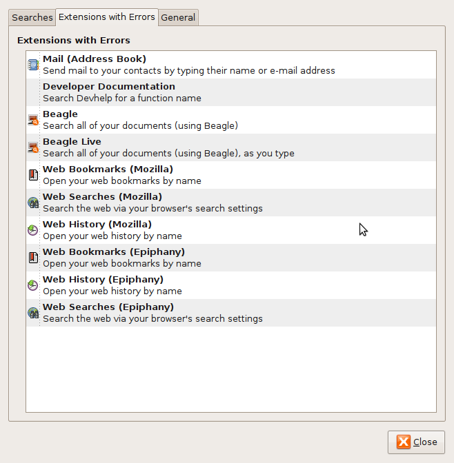Image resolution: width=454 pixels, height=463 pixels.
Task: Click the Beagle search icon
Action: 33,120
